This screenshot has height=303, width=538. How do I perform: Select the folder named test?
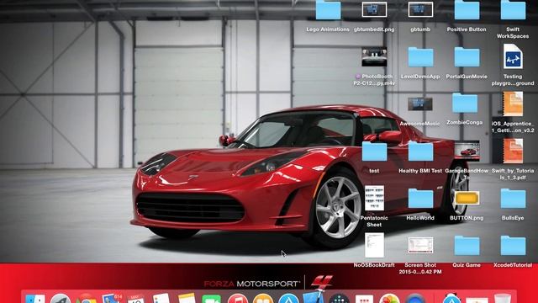tap(374, 151)
